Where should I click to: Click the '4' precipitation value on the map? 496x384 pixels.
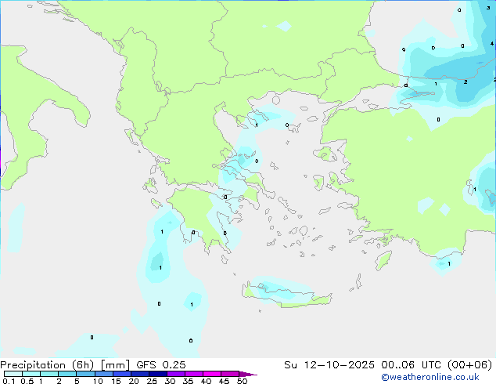(492, 44)
